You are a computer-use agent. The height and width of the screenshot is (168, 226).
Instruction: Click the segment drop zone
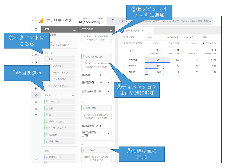(x=96, y=38)
